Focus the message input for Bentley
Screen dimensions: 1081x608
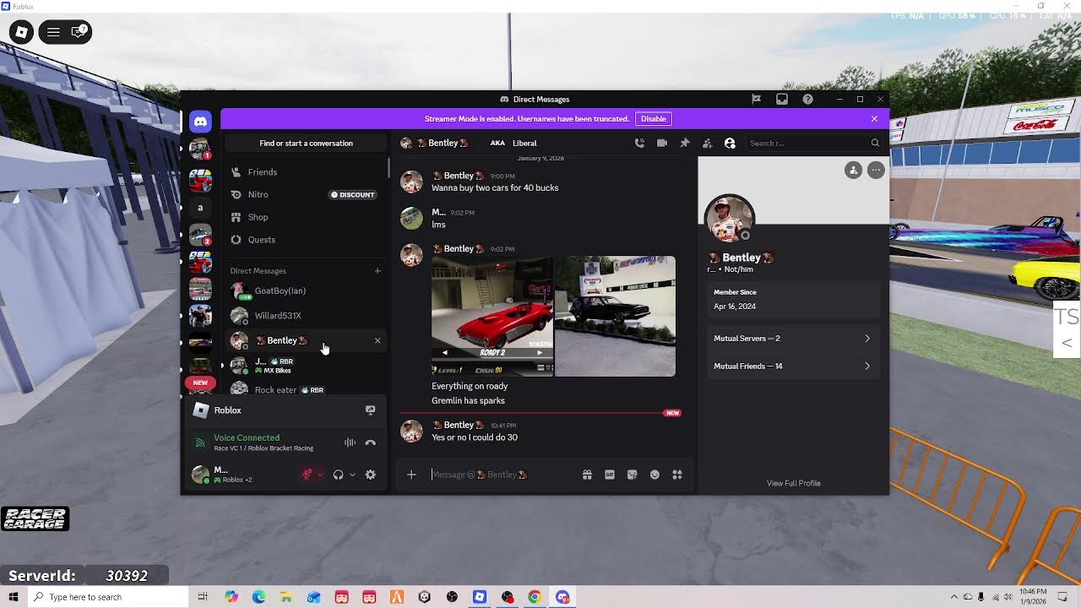pos(503,475)
